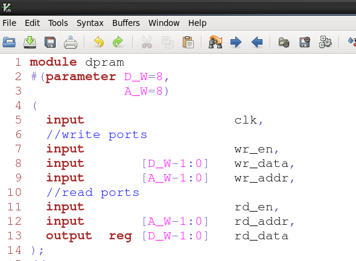
Task: Find previous with left blue arrow
Action: [257, 42]
